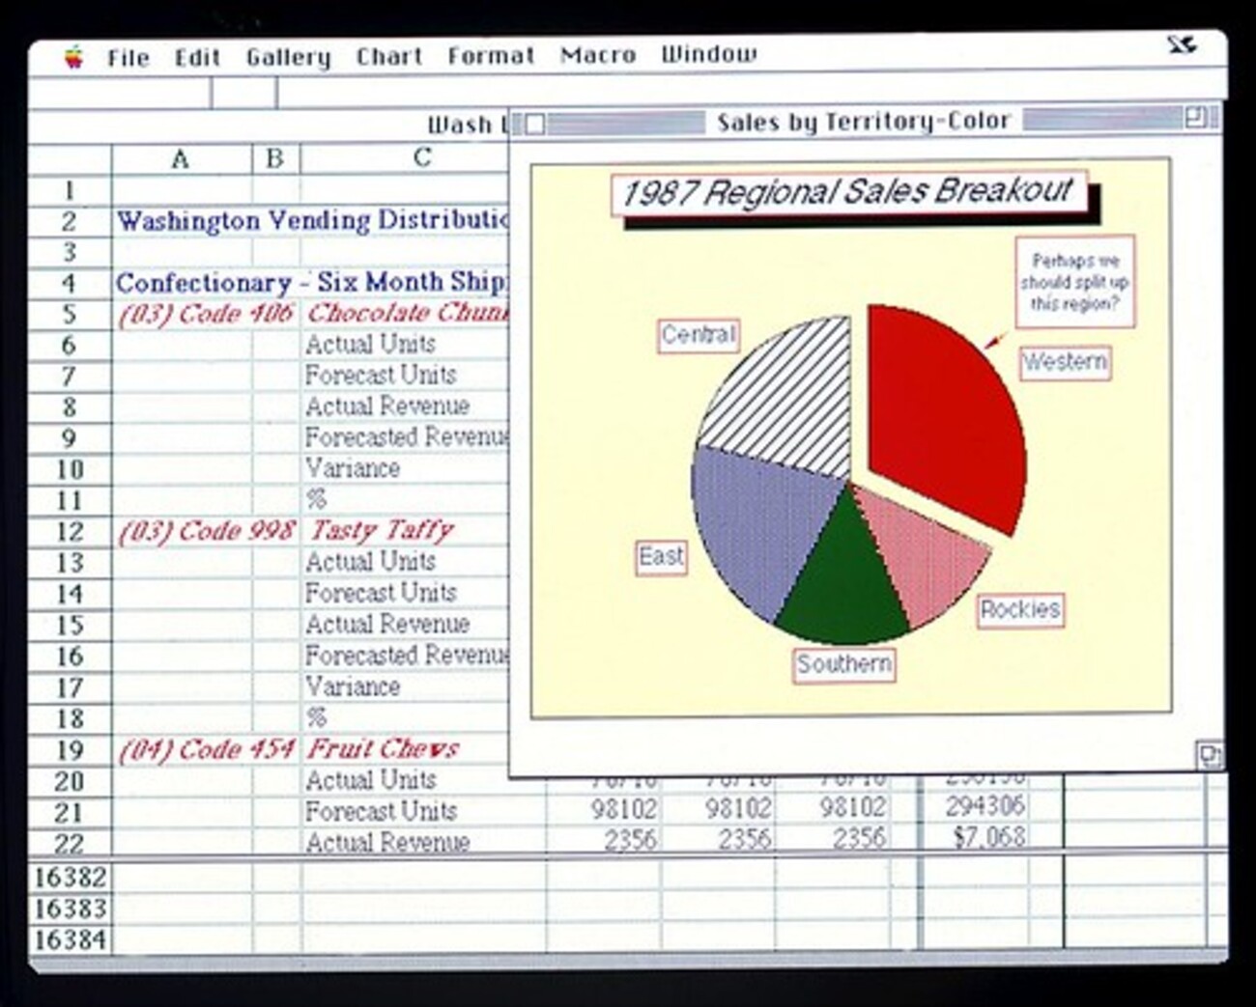Screen dimensions: 1256x1007
Task: Click the Central label on the chart
Action: (x=699, y=335)
